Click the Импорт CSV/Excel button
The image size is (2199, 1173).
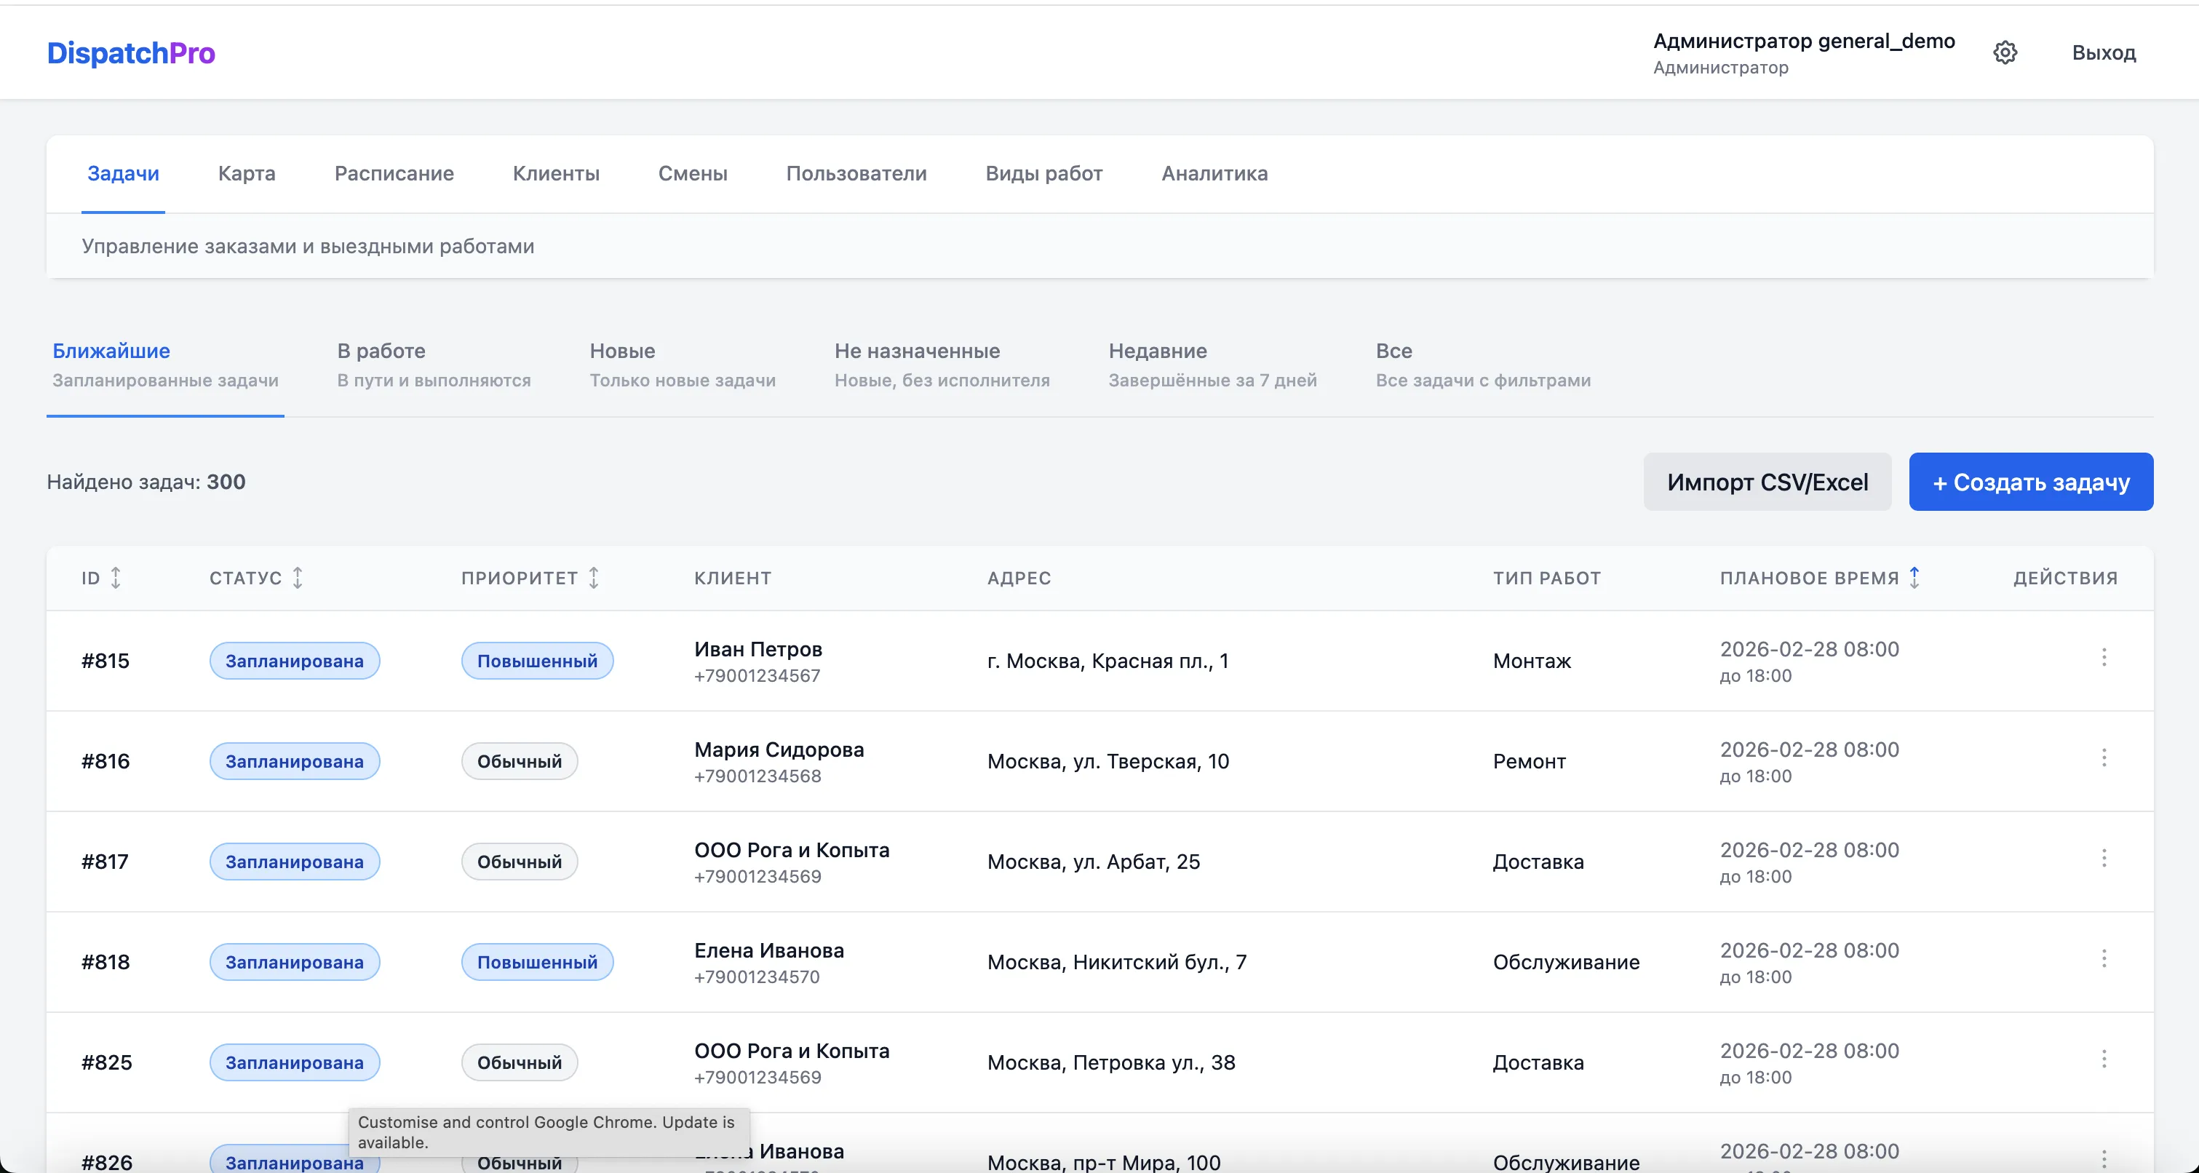point(1766,482)
